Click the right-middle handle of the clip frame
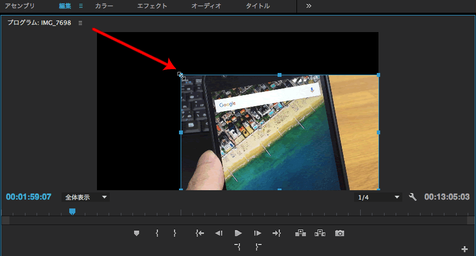The width and height of the screenshot is (476, 256). (378, 132)
